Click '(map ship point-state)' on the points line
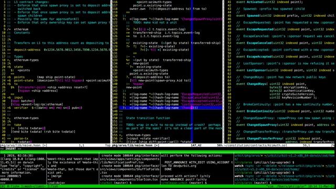 point(56,77)
